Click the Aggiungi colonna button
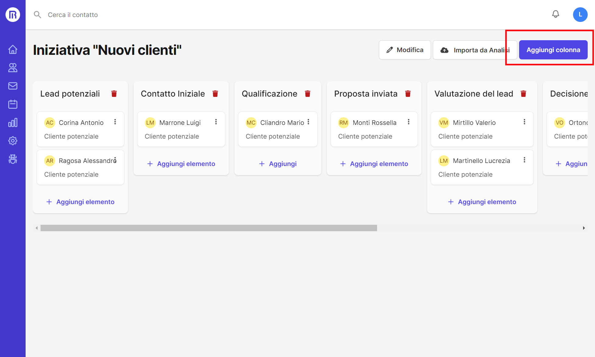Image resolution: width=595 pixels, height=357 pixels. (553, 50)
